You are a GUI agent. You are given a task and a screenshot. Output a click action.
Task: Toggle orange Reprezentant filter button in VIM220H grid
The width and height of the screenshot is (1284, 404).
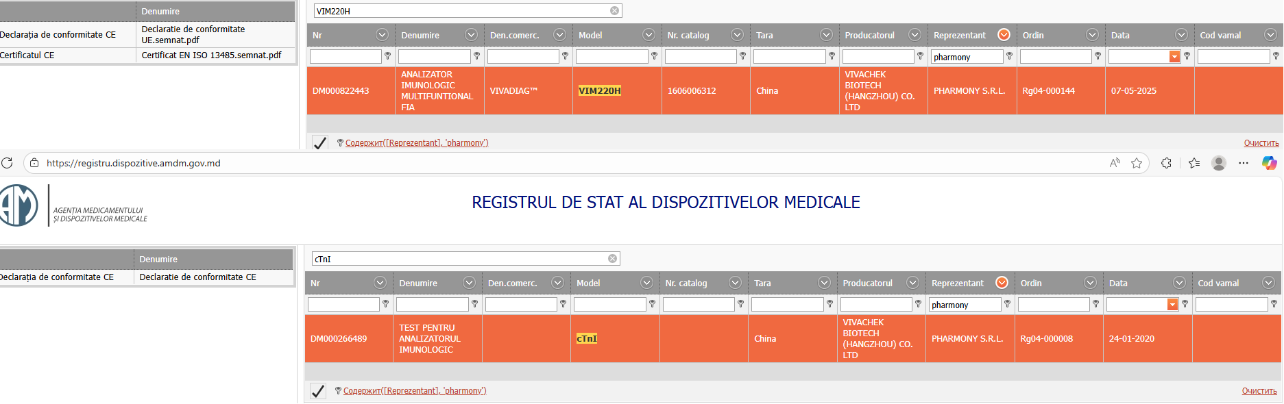(1004, 35)
